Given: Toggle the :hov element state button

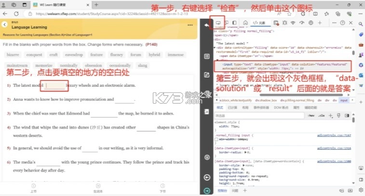Looking at the screenshot, I should (x=311, y=116).
